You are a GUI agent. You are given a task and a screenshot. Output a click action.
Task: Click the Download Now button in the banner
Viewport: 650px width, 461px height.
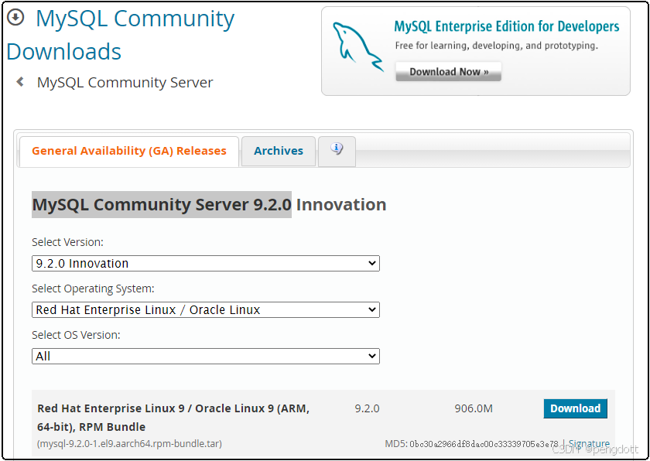coord(449,72)
